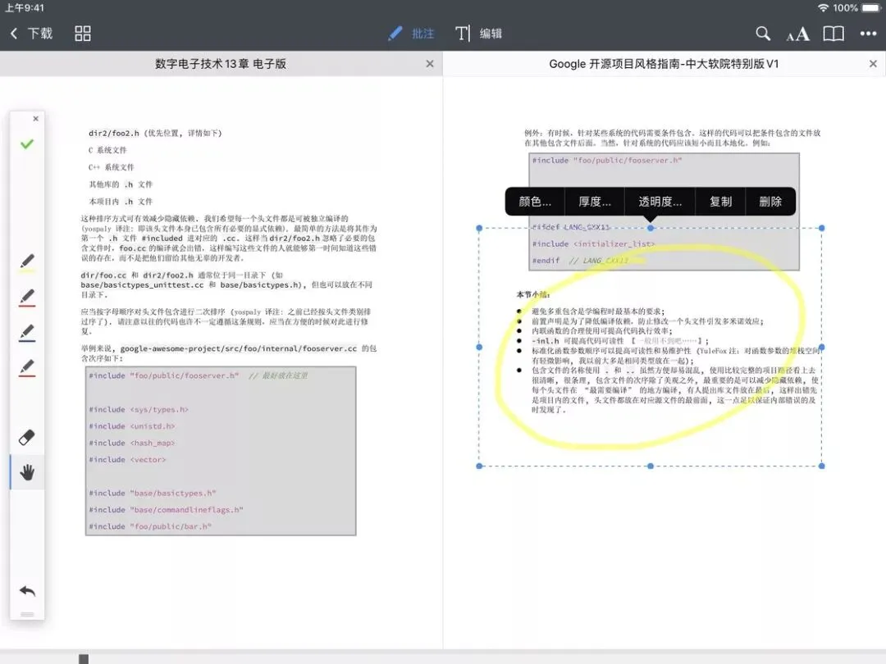The height and width of the screenshot is (664, 886).
Task: Tap the 批注 annotate pencil button
Action: [x=411, y=34]
